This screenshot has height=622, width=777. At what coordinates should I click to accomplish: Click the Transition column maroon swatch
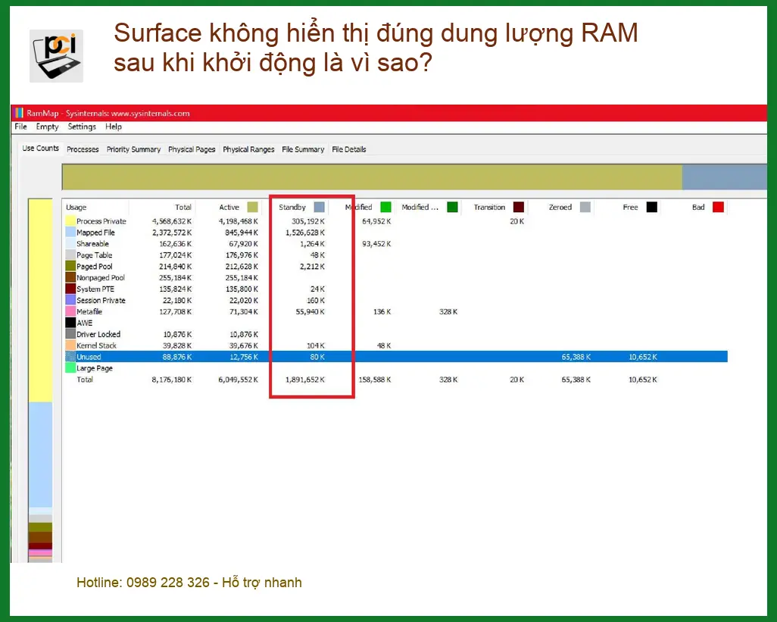pyautogui.click(x=519, y=207)
